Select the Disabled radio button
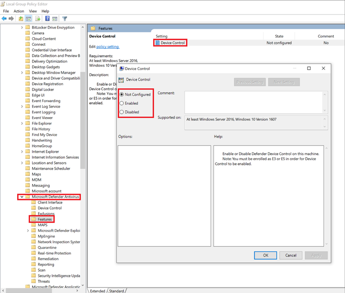Image resolution: width=345 pixels, height=293 pixels. [x=122, y=112]
